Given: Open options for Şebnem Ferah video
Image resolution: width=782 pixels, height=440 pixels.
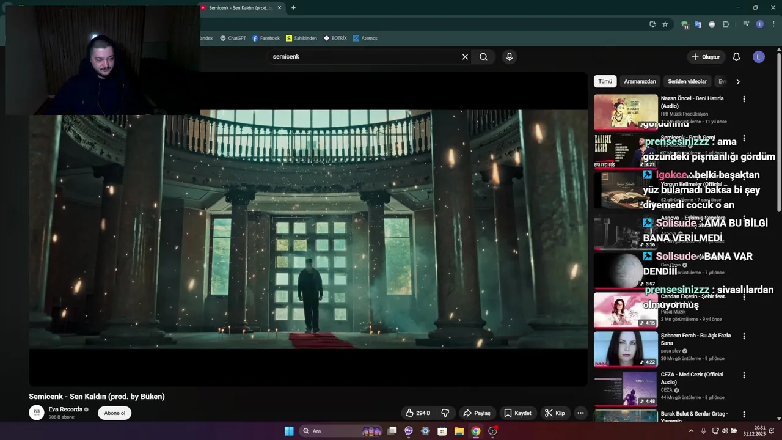Looking at the screenshot, I should pyautogui.click(x=744, y=336).
